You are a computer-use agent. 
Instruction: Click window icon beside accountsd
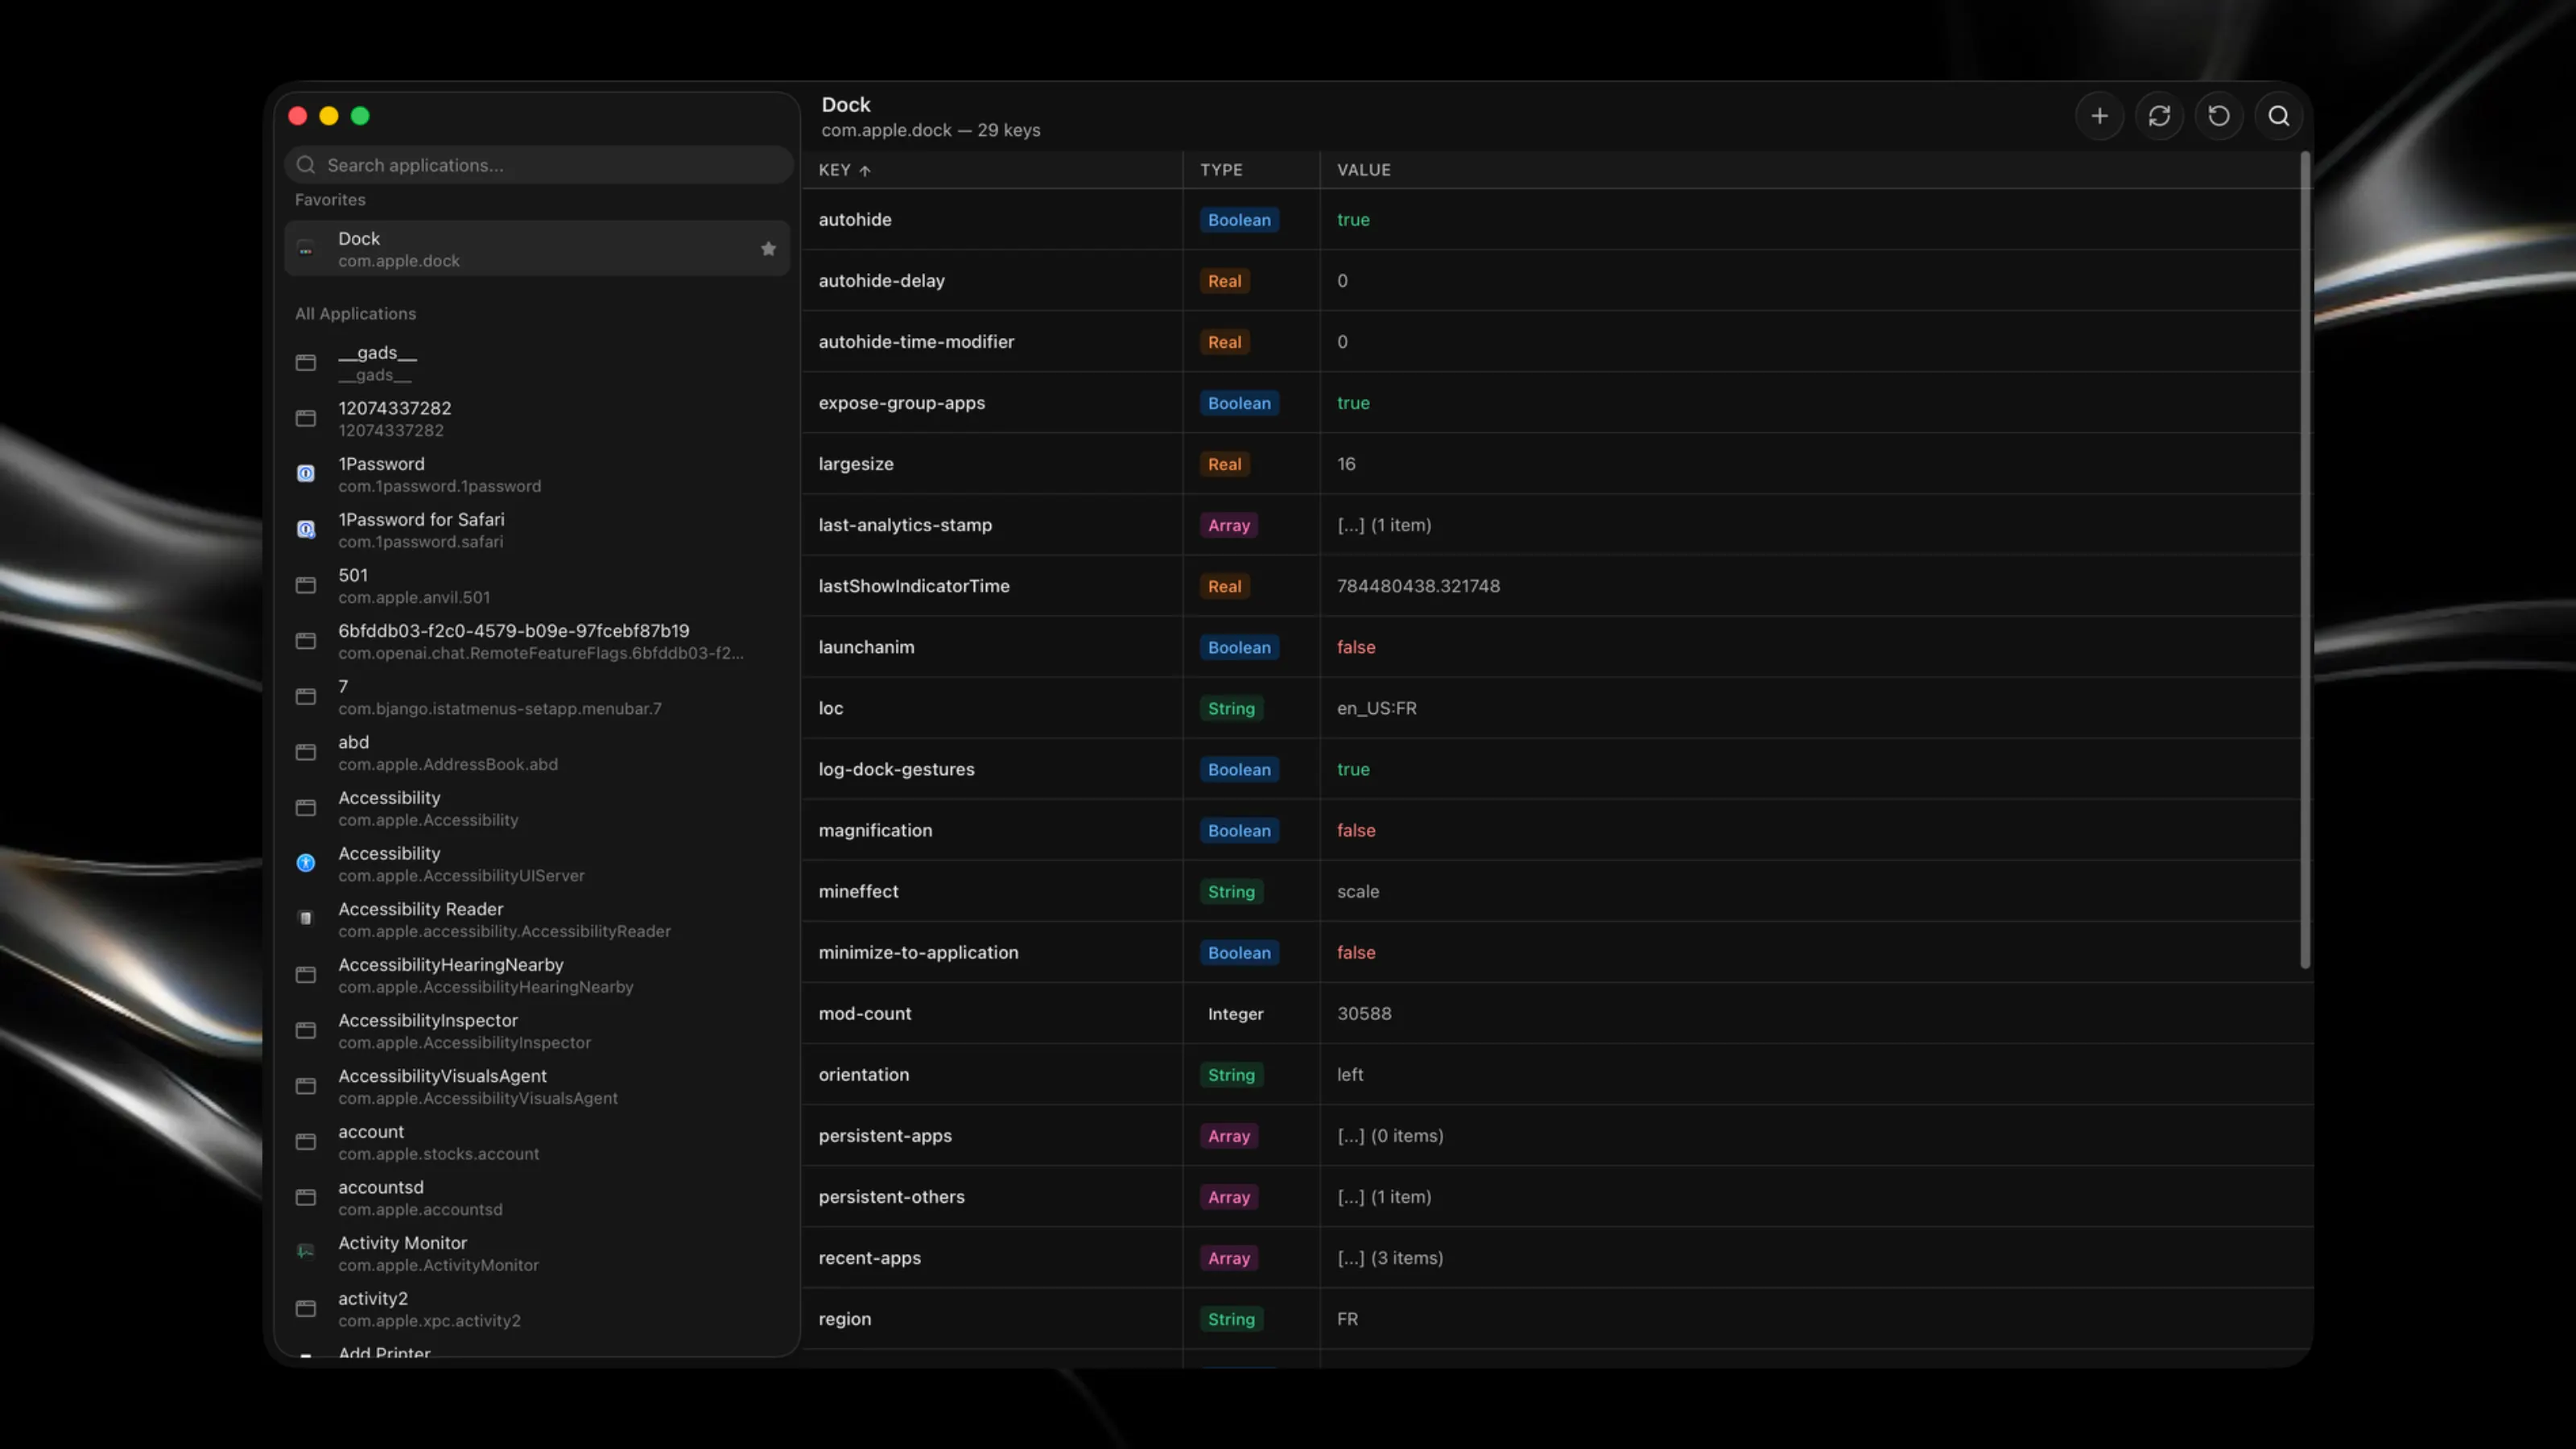306,1197
